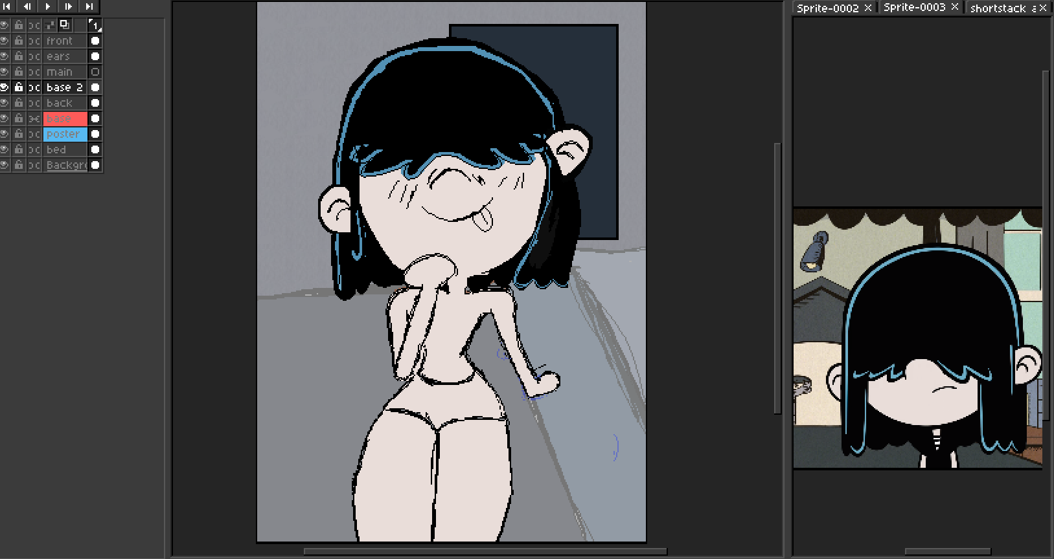Select the front layer's cel
The image size is (1054, 559).
[95, 41]
